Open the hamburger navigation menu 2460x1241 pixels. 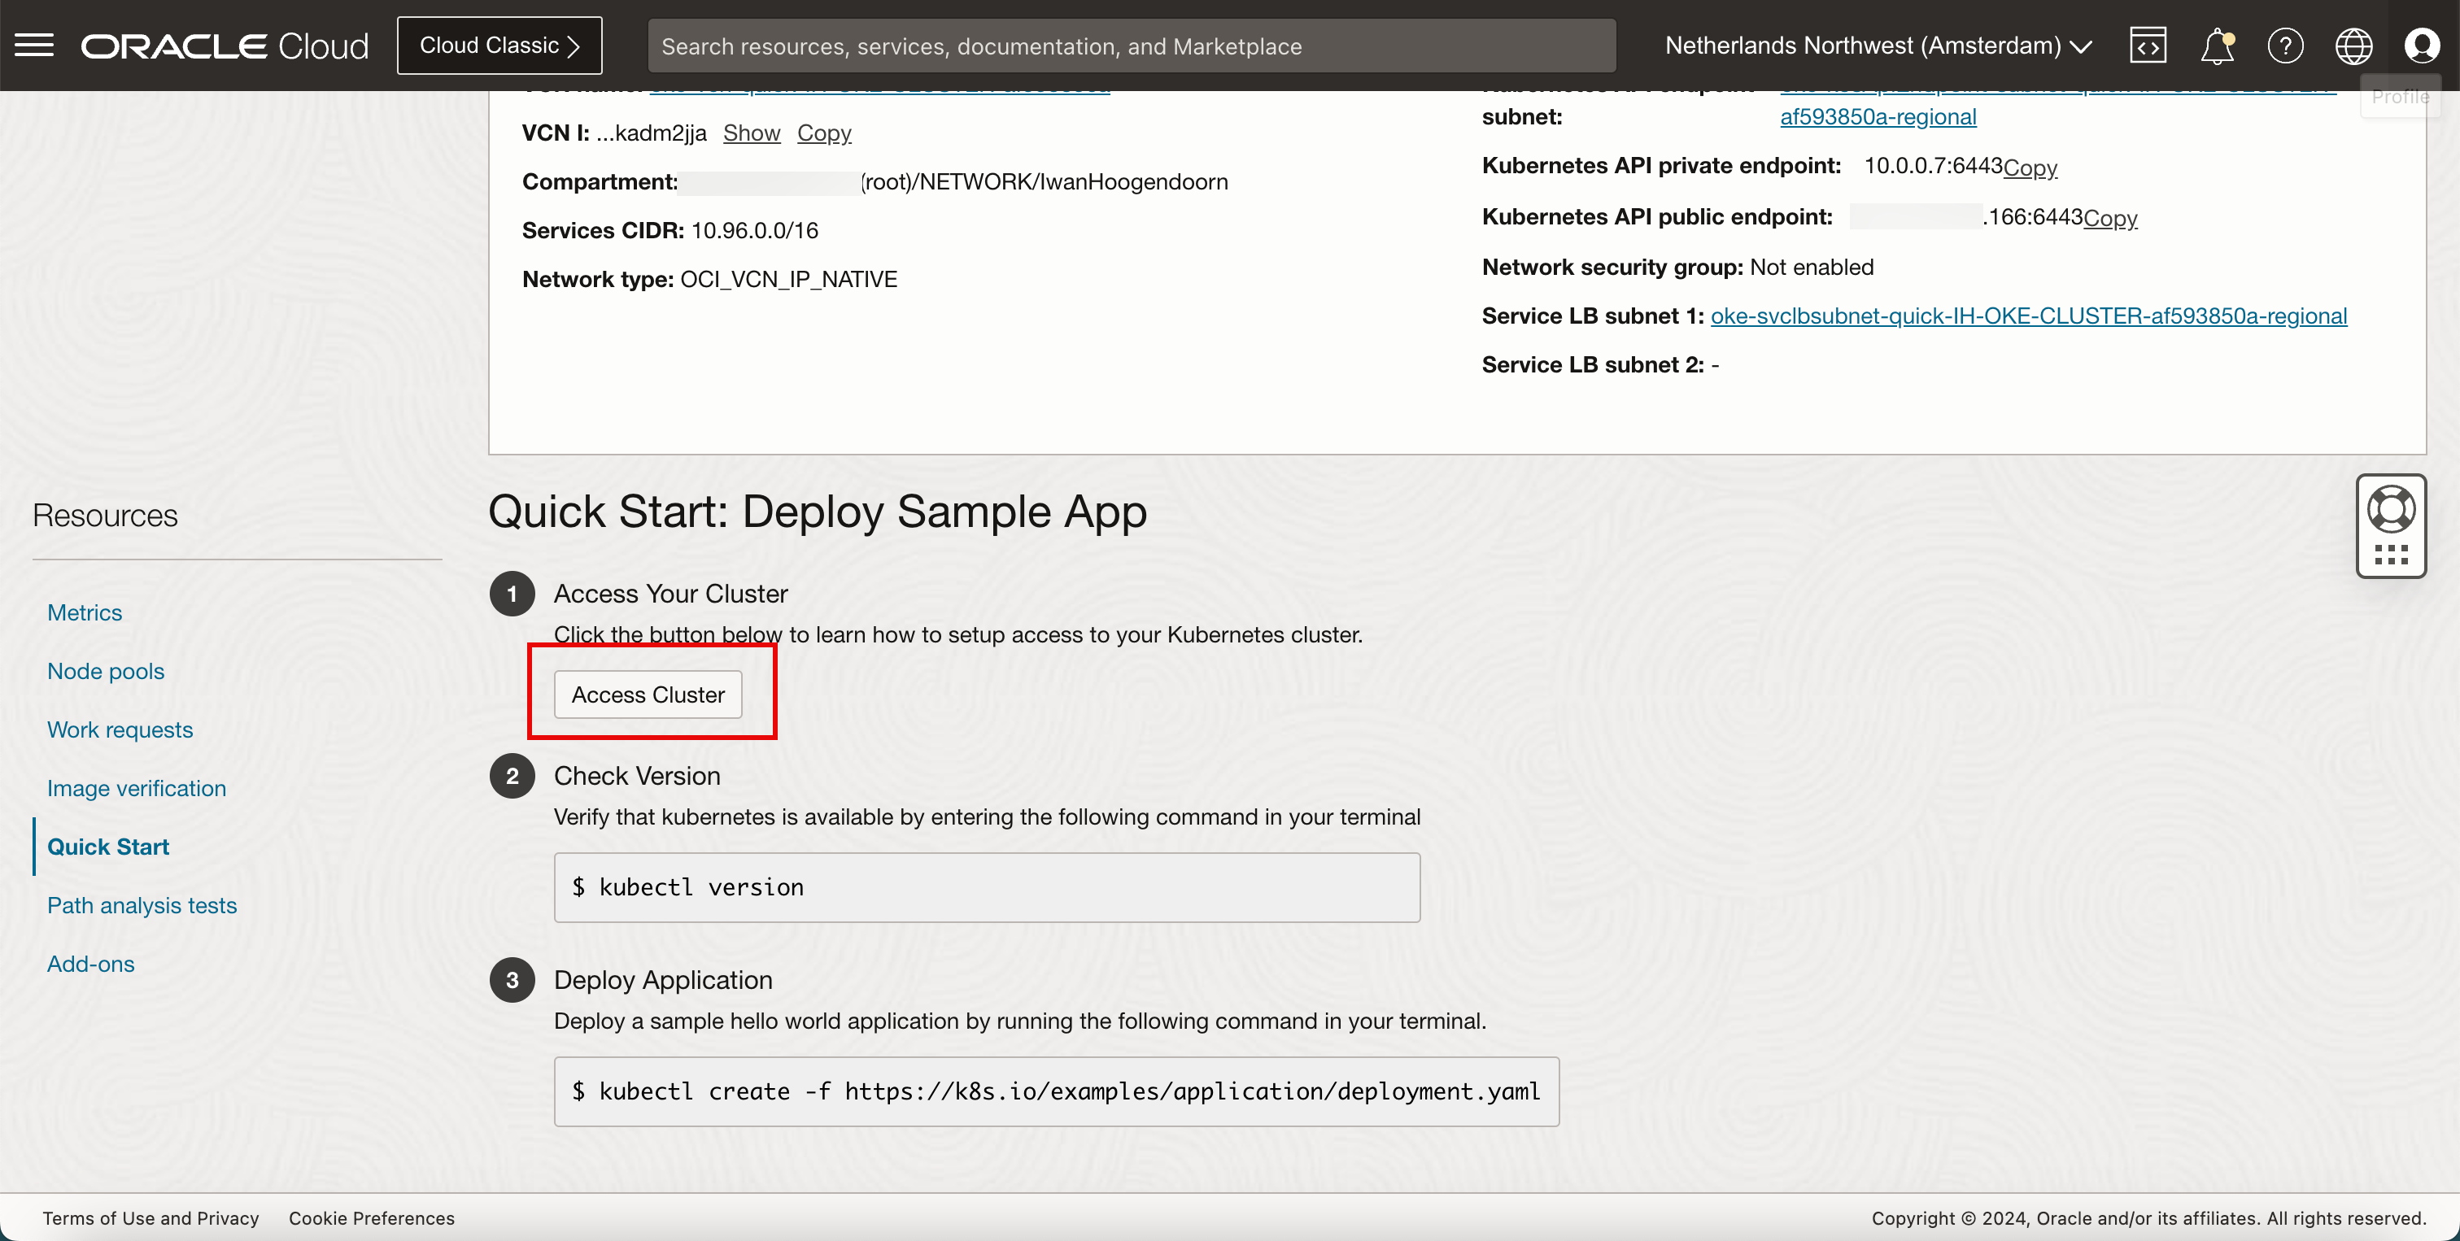[34, 45]
